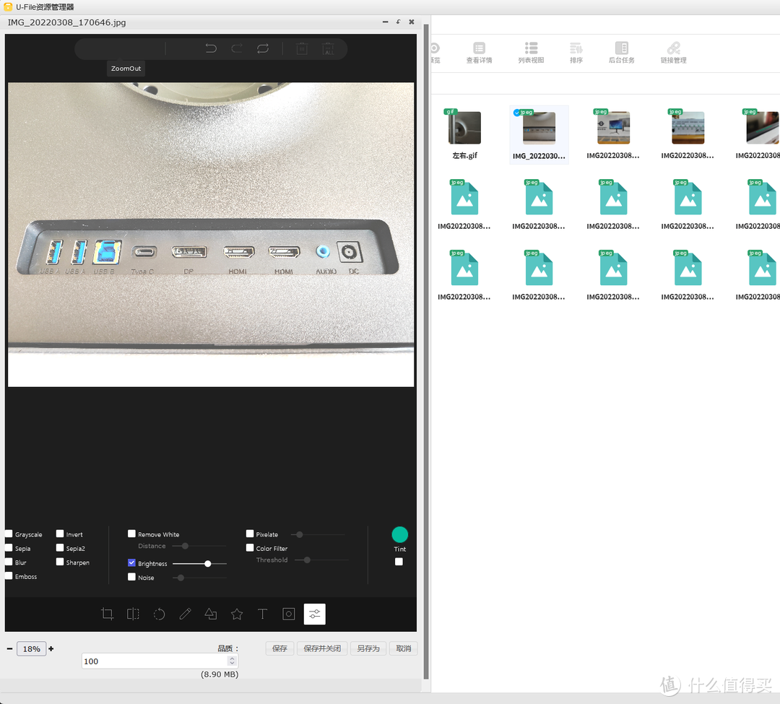780x704 pixels.
Task: Click the editor window vertical scrollbar
Action: (426, 351)
